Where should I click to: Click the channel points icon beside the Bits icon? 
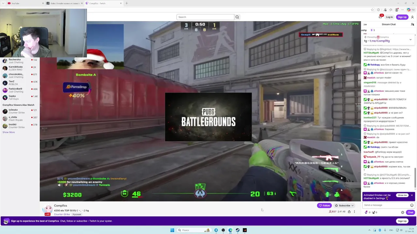point(374,212)
